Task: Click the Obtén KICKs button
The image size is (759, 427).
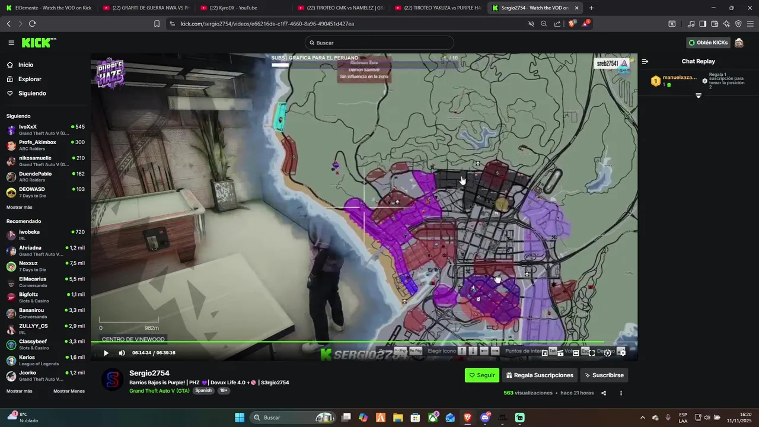Action: click(x=708, y=43)
